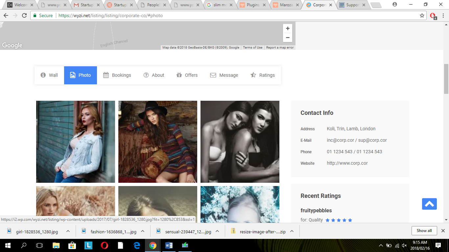Viewport: 449px width, 252px height.
Task: Open Chrome menu three-dot icon
Action: tap(443, 15)
